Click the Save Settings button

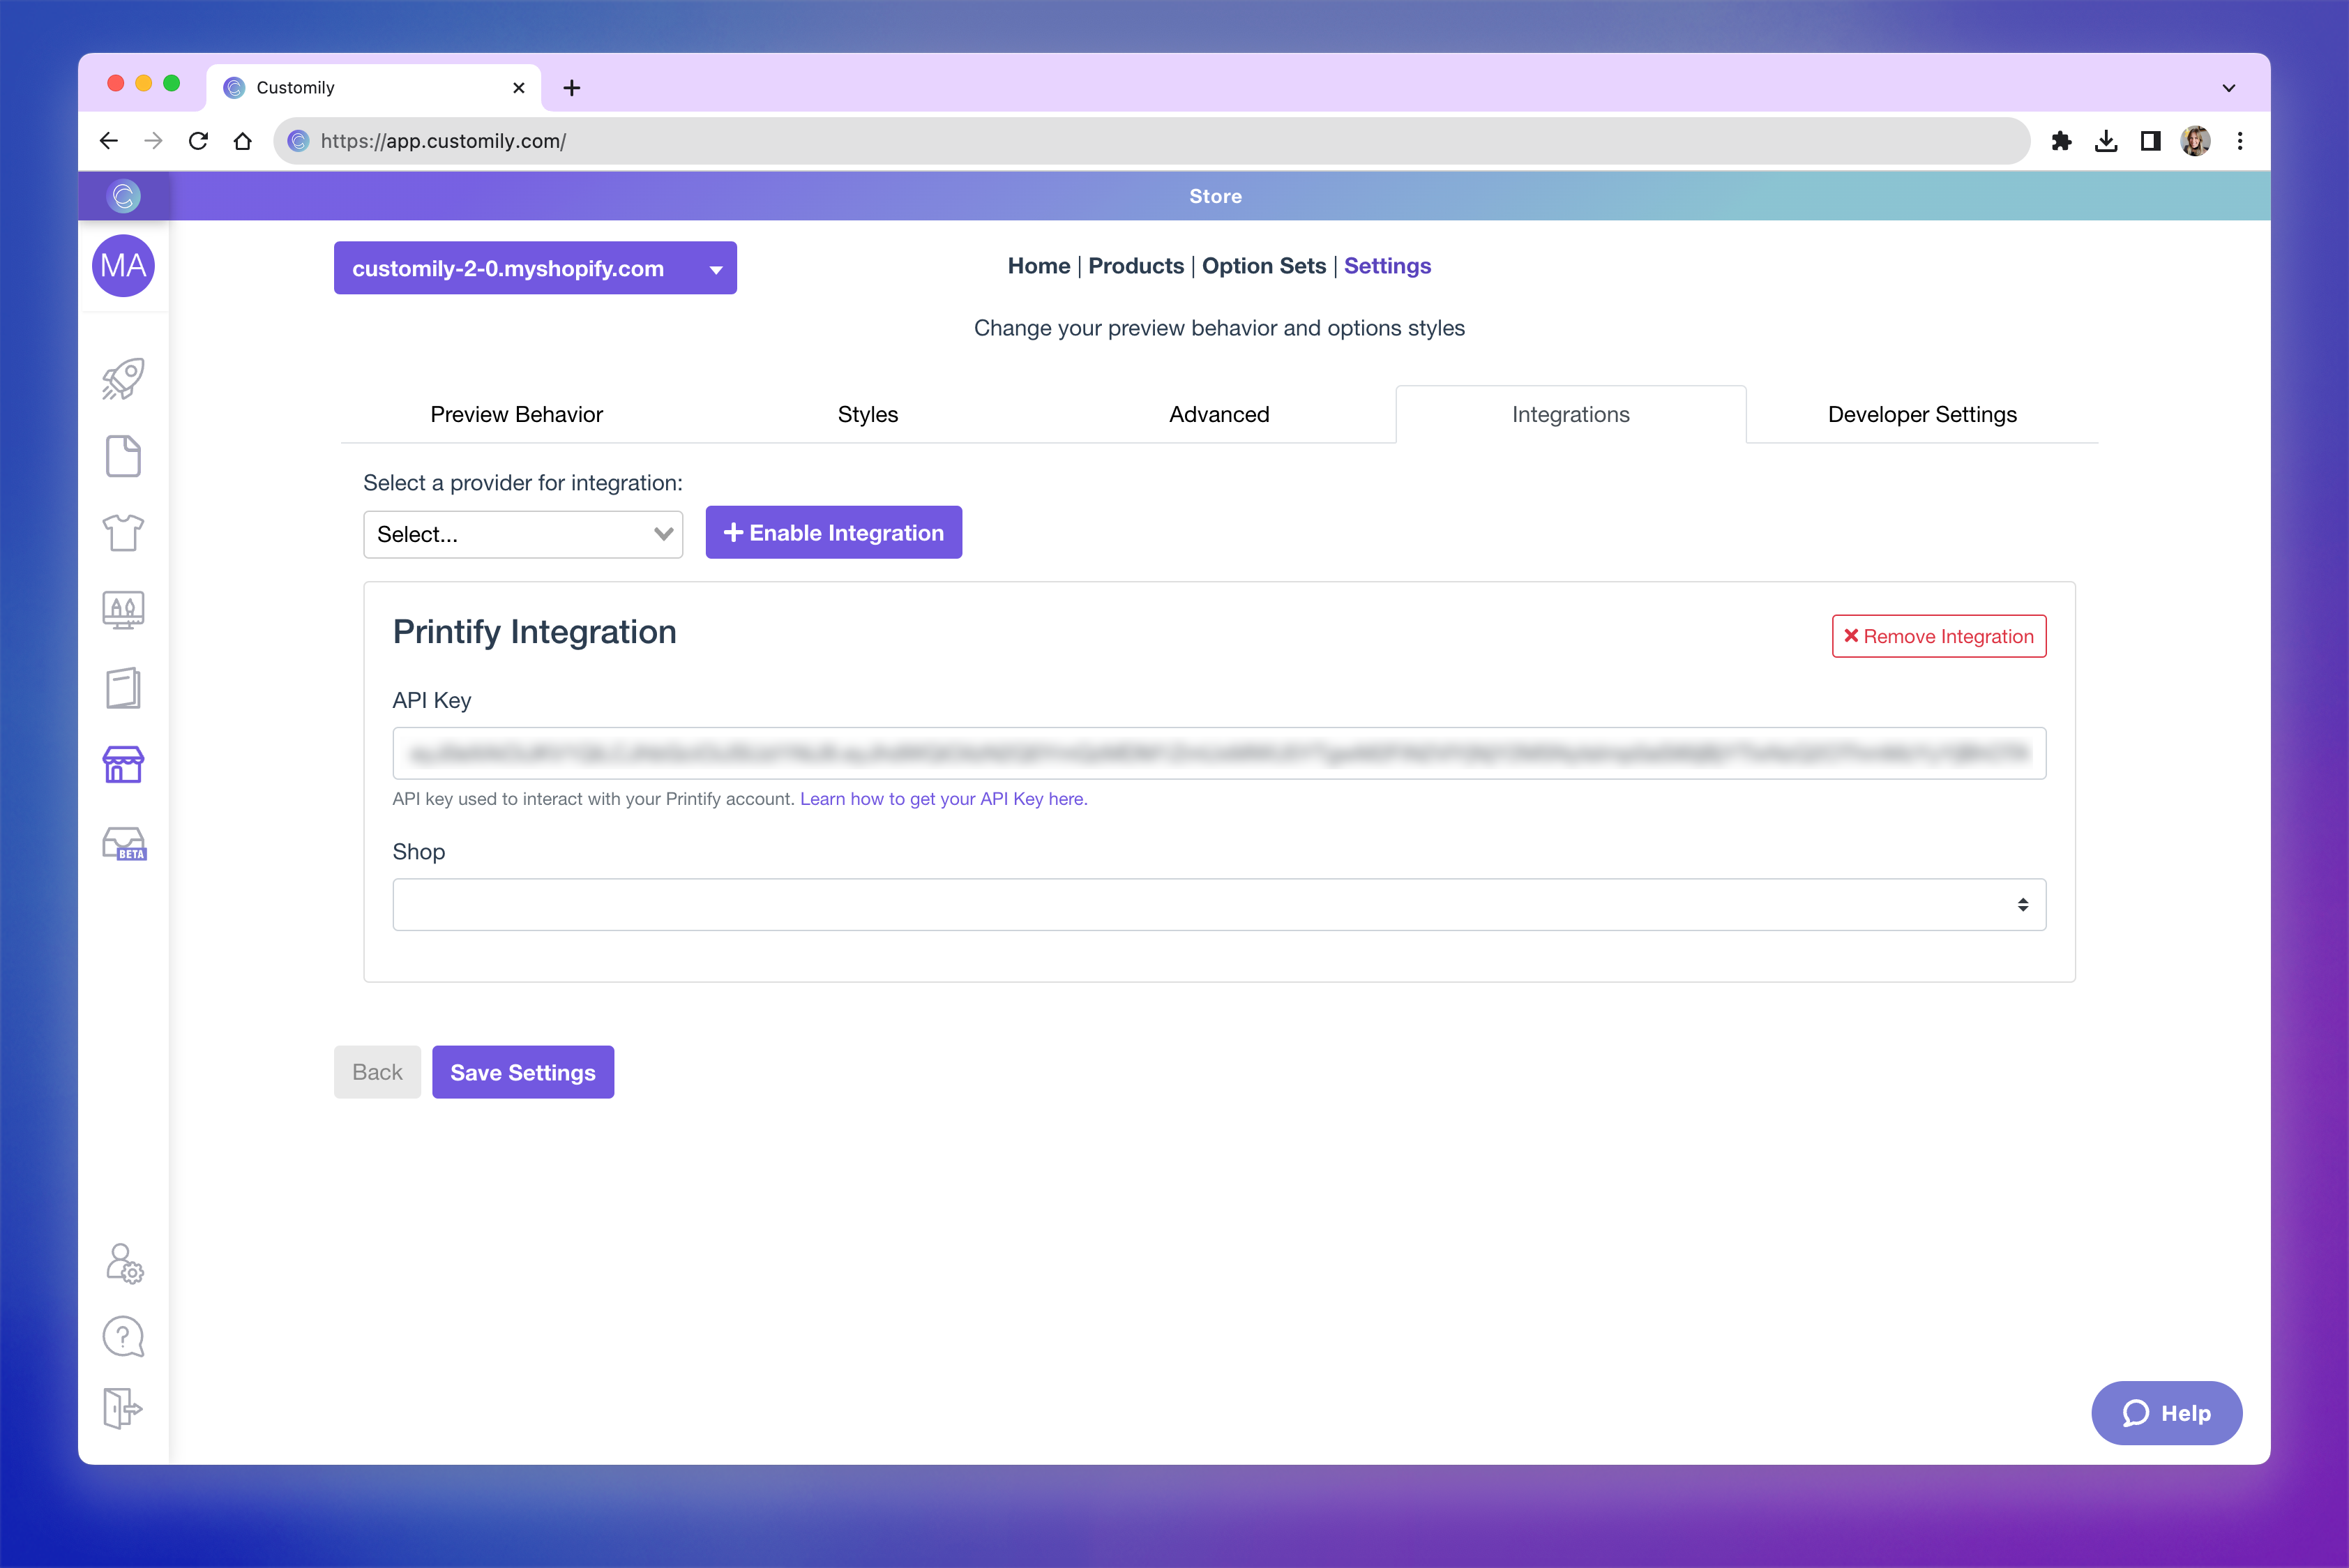coord(522,1072)
